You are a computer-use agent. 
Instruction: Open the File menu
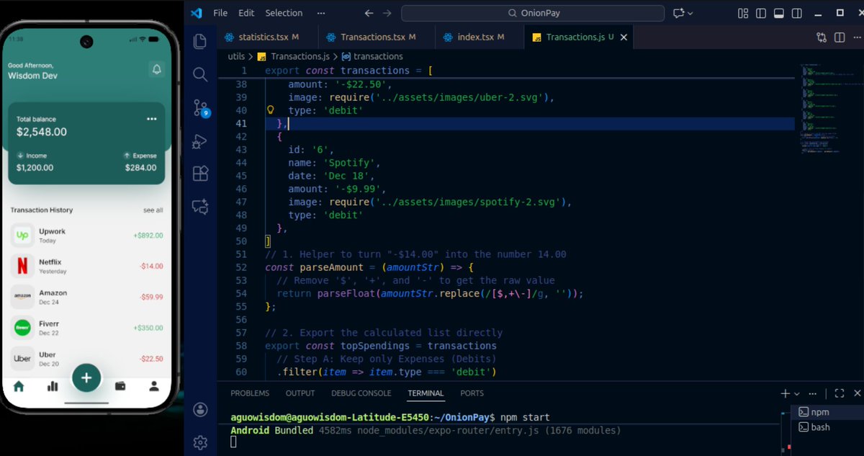(220, 13)
